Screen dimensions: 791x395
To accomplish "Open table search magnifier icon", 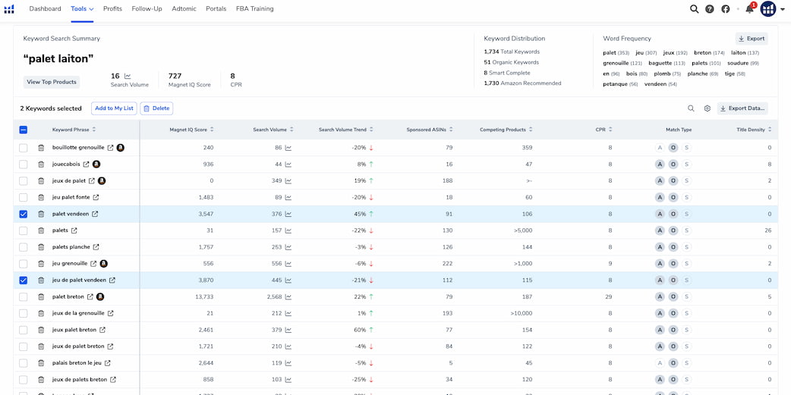I will (x=691, y=108).
